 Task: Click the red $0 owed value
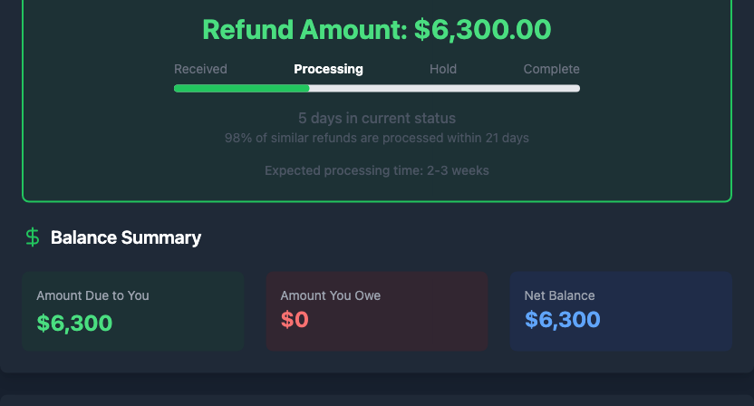point(295,320)
